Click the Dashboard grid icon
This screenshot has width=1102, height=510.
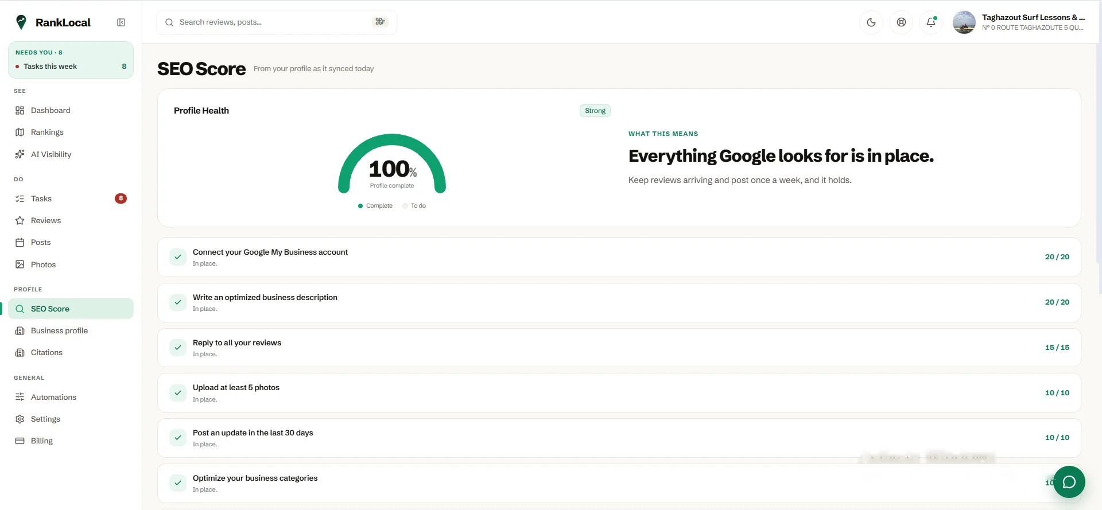point(20,110)
